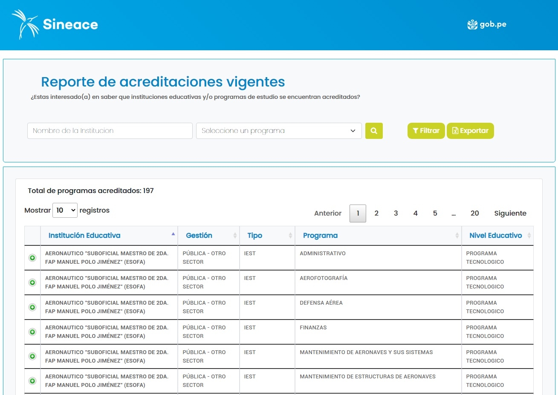Sort by Tipo column header
The image size is (558, 395).
pos(267,236)
